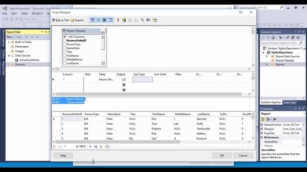The height and width of the screenshot is (172, 307).
Task: Select Datasets folder in Report Data
Action: (x=20, y=64)
